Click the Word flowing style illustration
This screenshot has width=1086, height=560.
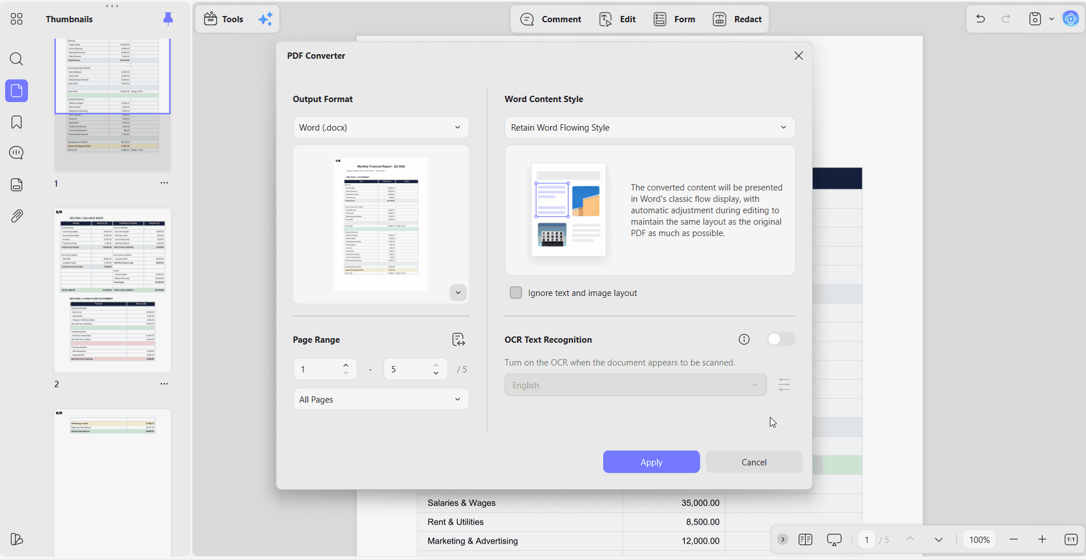coord(568,210)
